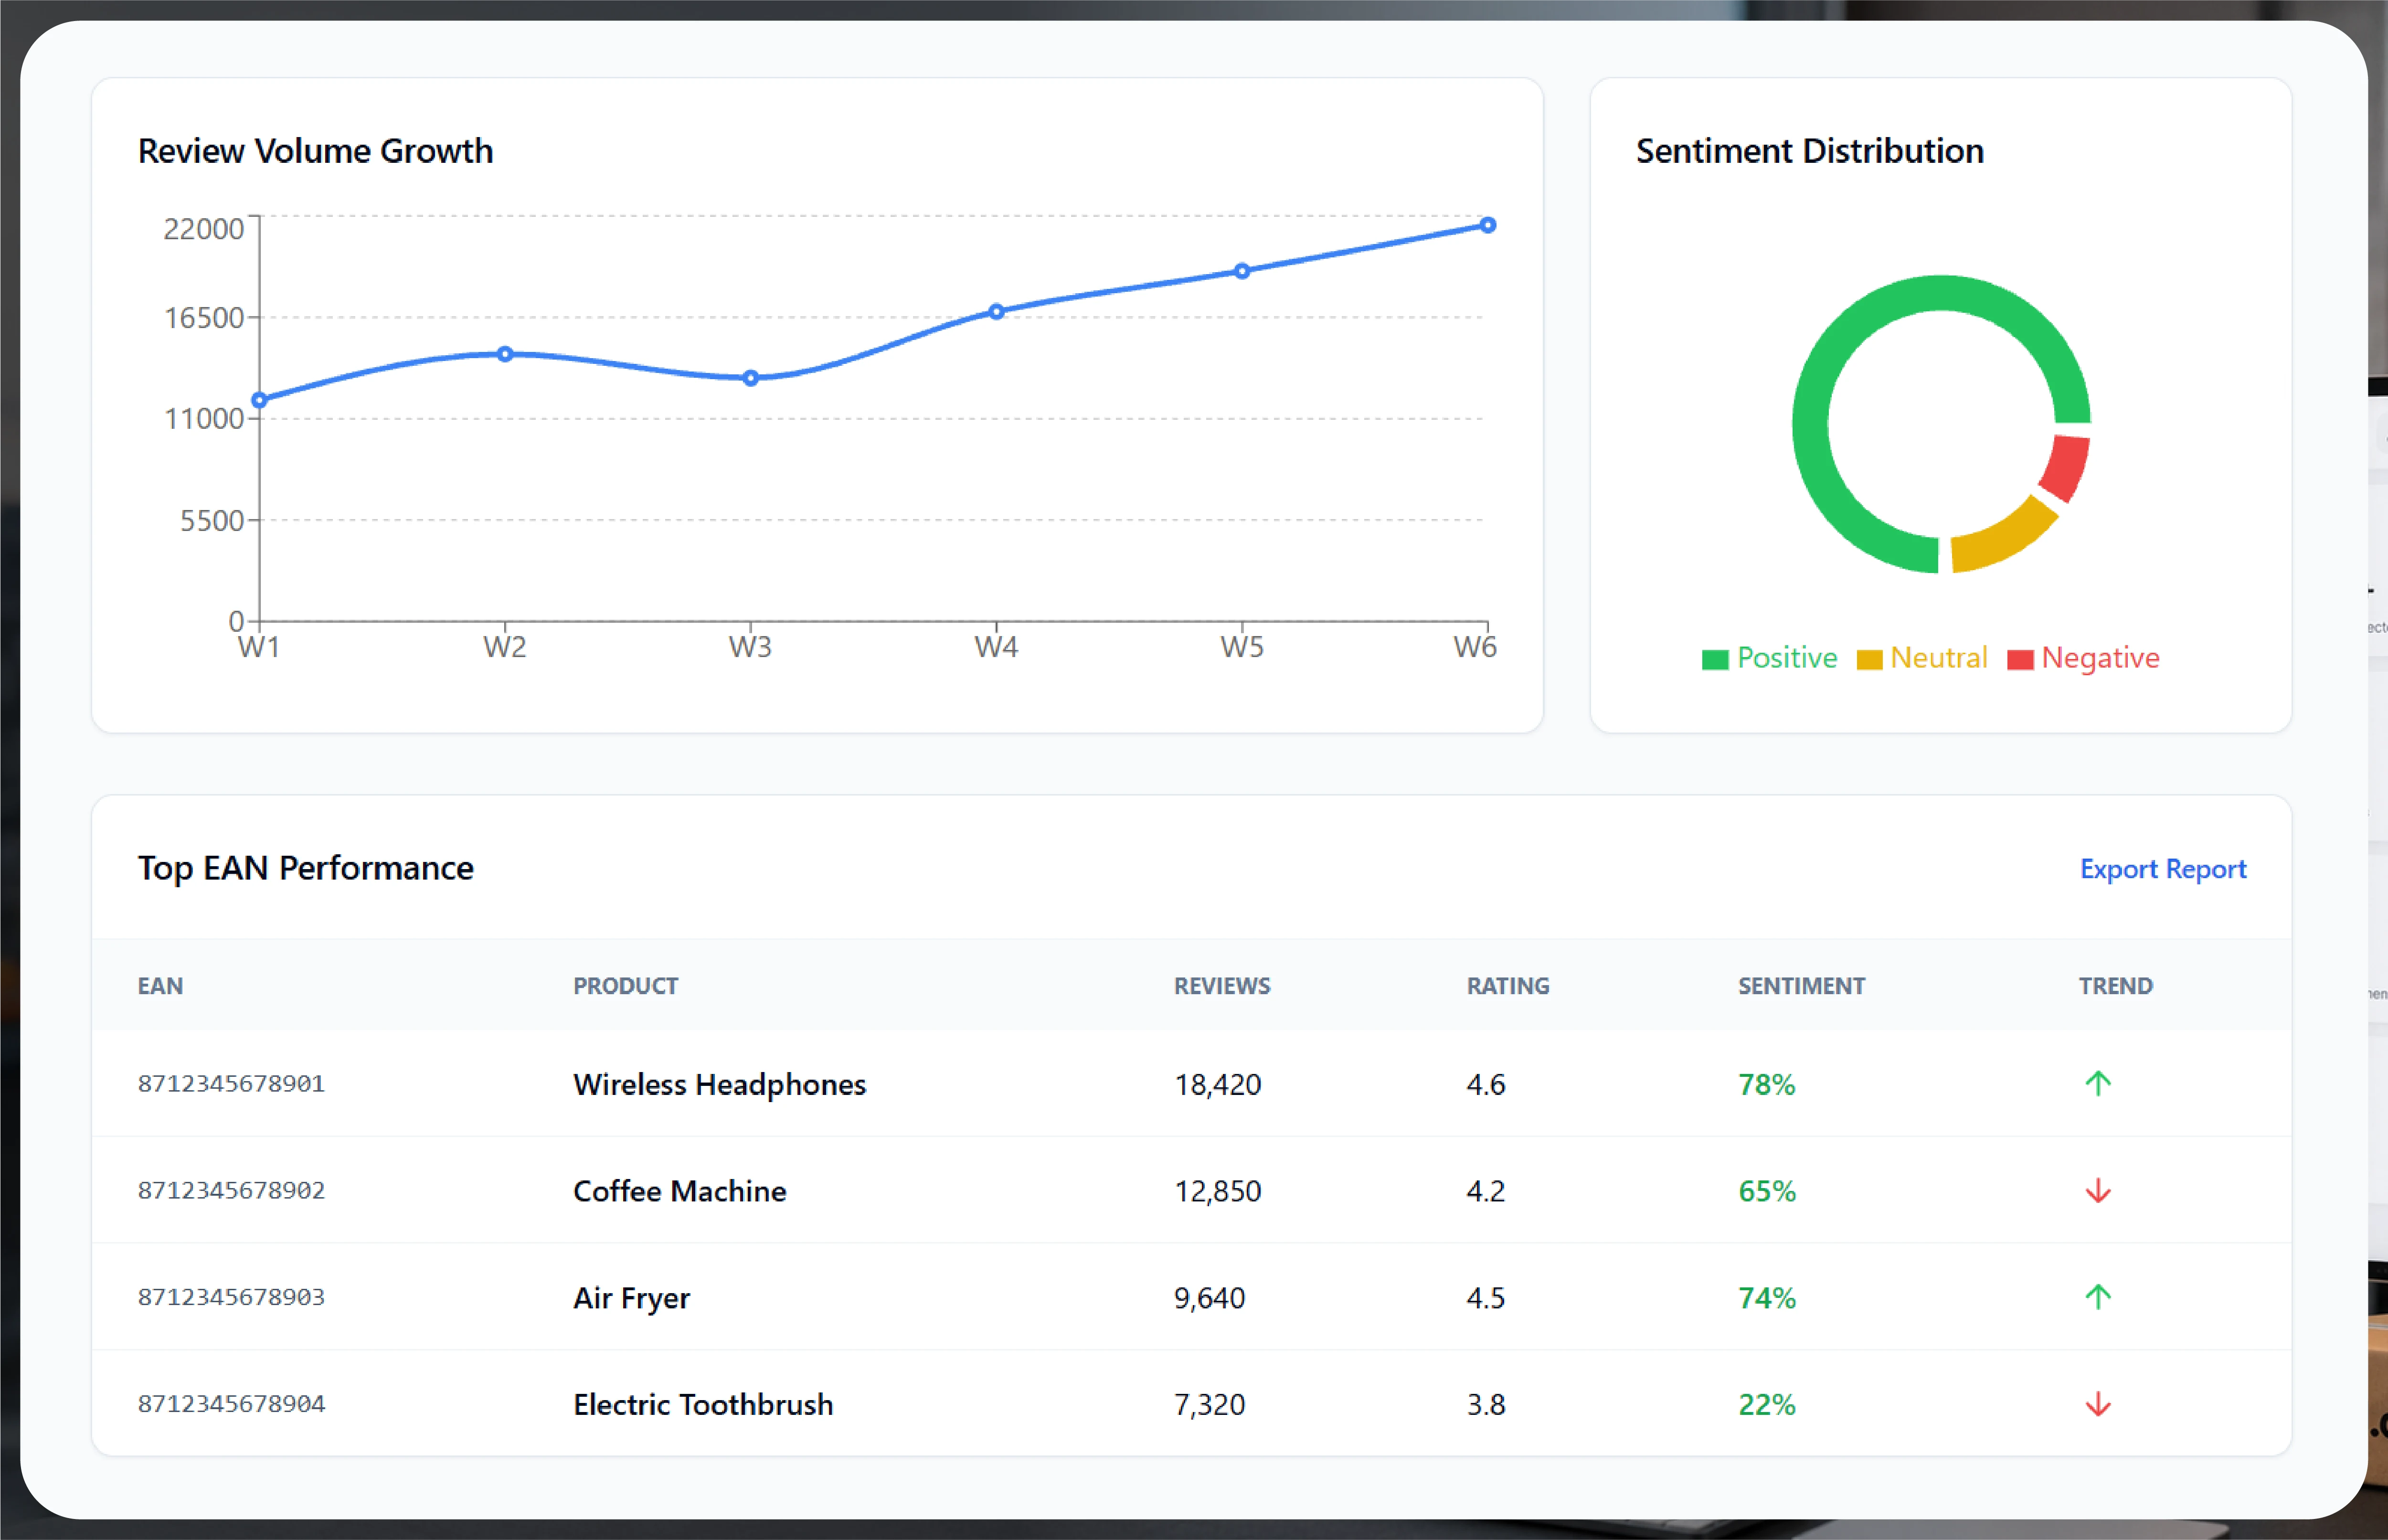The height and width of the screenshot is (1540, 2388).
Task: Open the Wireless Headphones product row
Action: pyautogui.click(x=1191, y=1084)
